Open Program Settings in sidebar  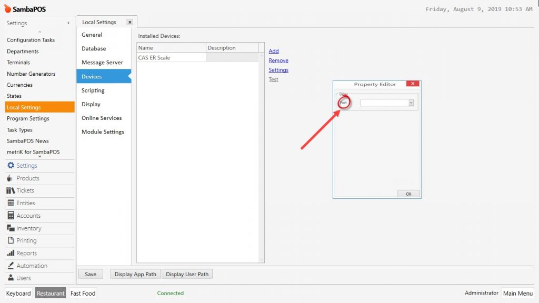[x=28, y=118]
